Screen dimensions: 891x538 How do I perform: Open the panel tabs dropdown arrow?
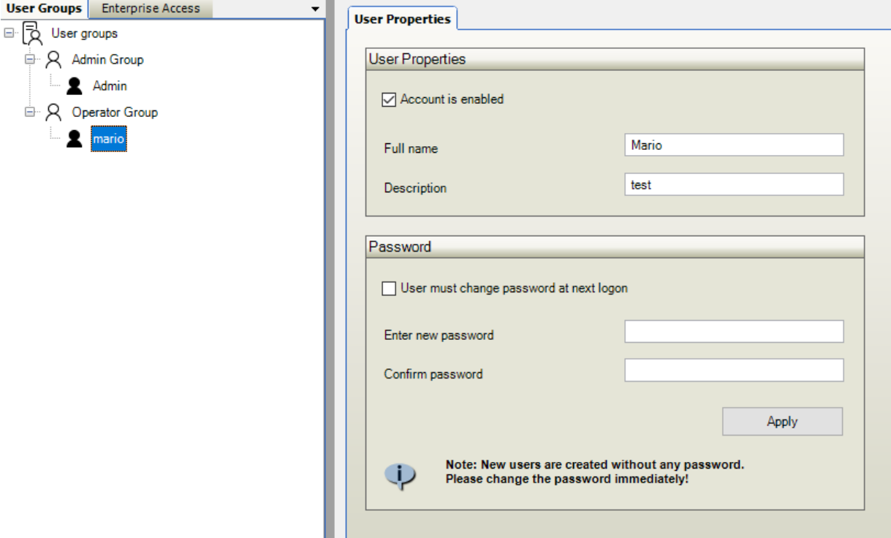(316, 10)
